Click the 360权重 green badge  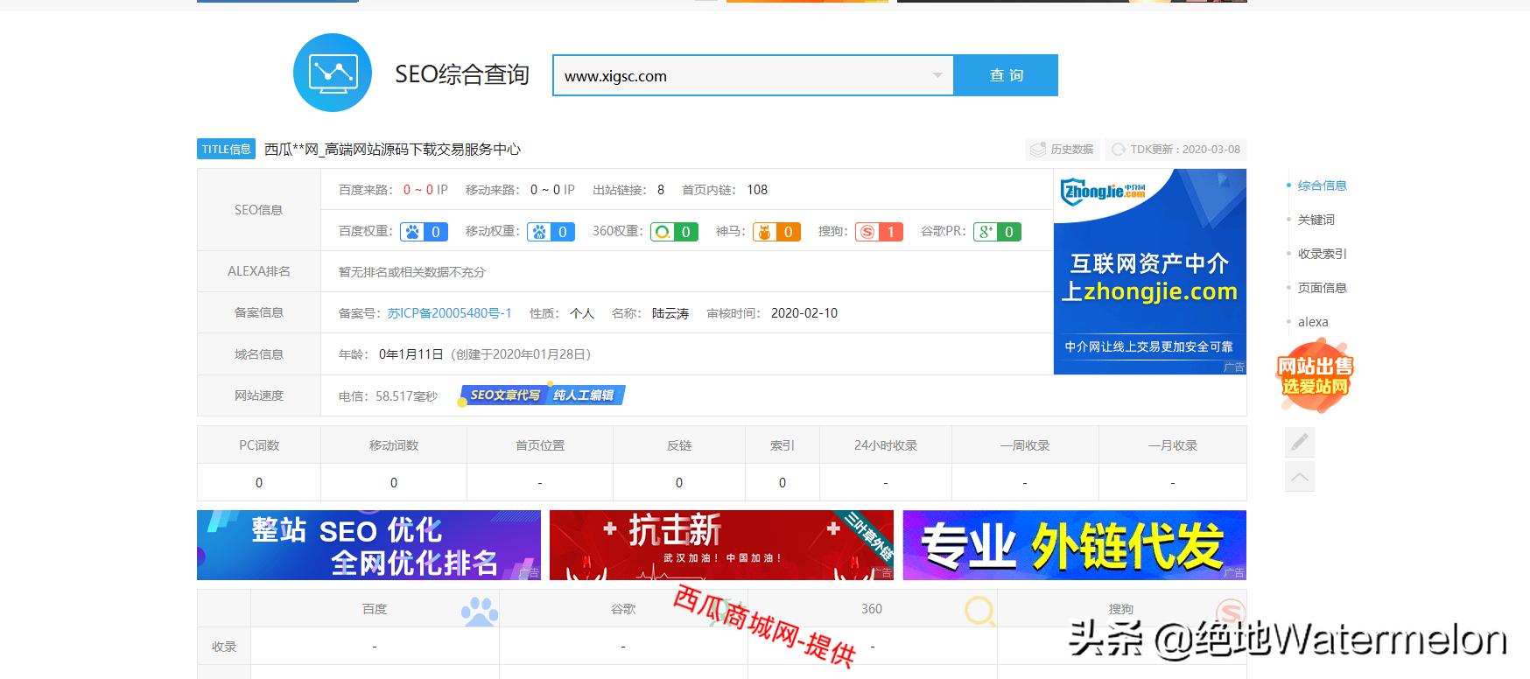pyautogui.click(x=674, y=232)
